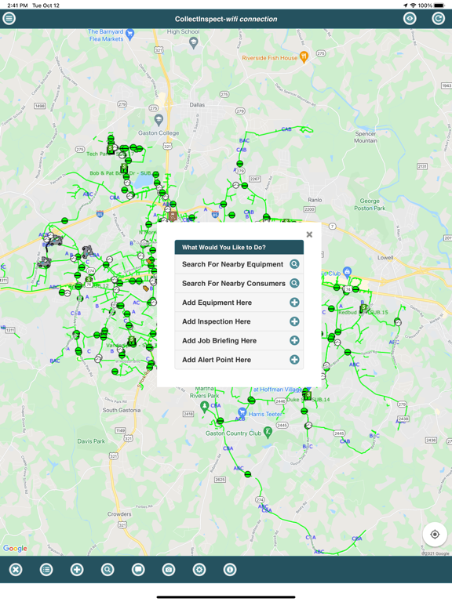Screen dimensions: 452x602
Task: Tap the camera icon in bottom toolbar
Action: (169, 570)
